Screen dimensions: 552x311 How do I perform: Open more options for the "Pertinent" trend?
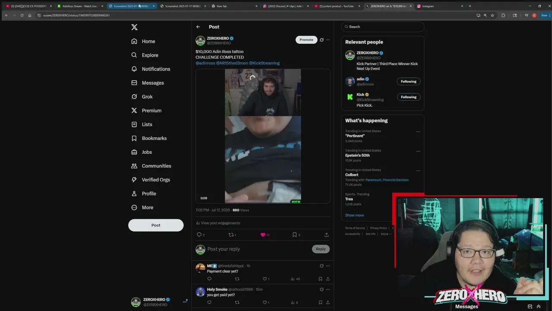coord(418,132)
